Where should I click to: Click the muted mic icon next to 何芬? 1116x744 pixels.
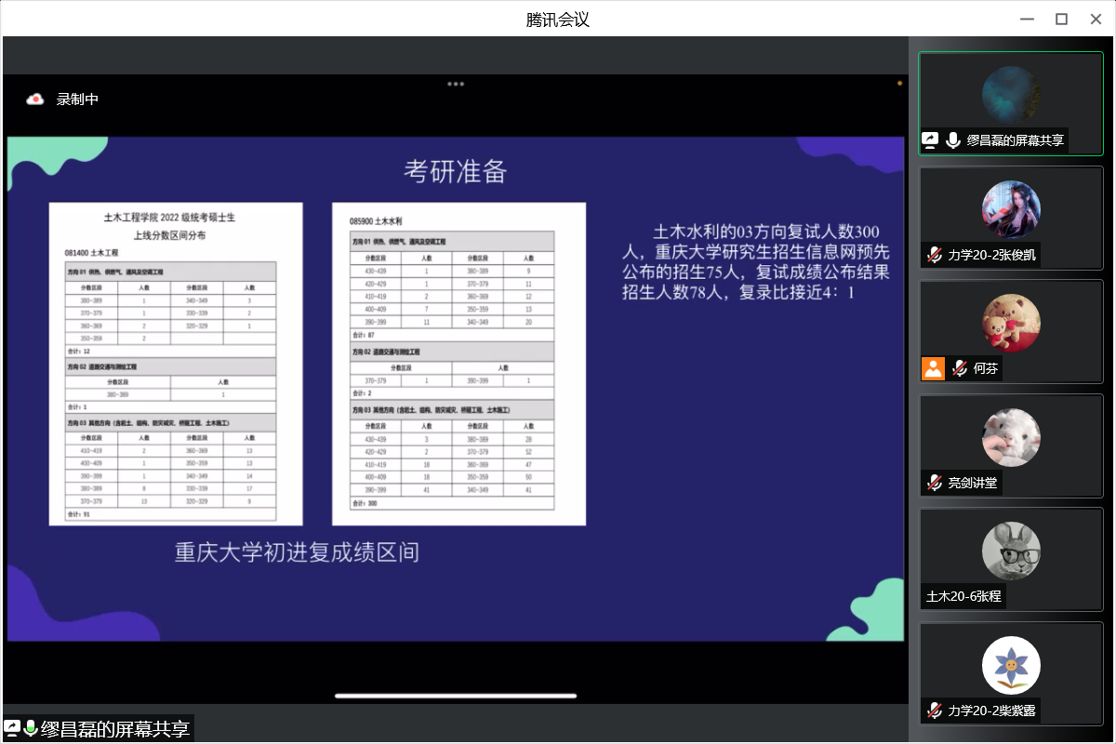(x=959, y=368)
